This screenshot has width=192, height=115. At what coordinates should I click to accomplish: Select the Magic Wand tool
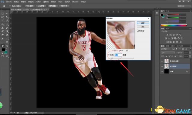tap(7, 17)
